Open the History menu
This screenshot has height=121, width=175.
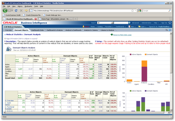(20, 6)
